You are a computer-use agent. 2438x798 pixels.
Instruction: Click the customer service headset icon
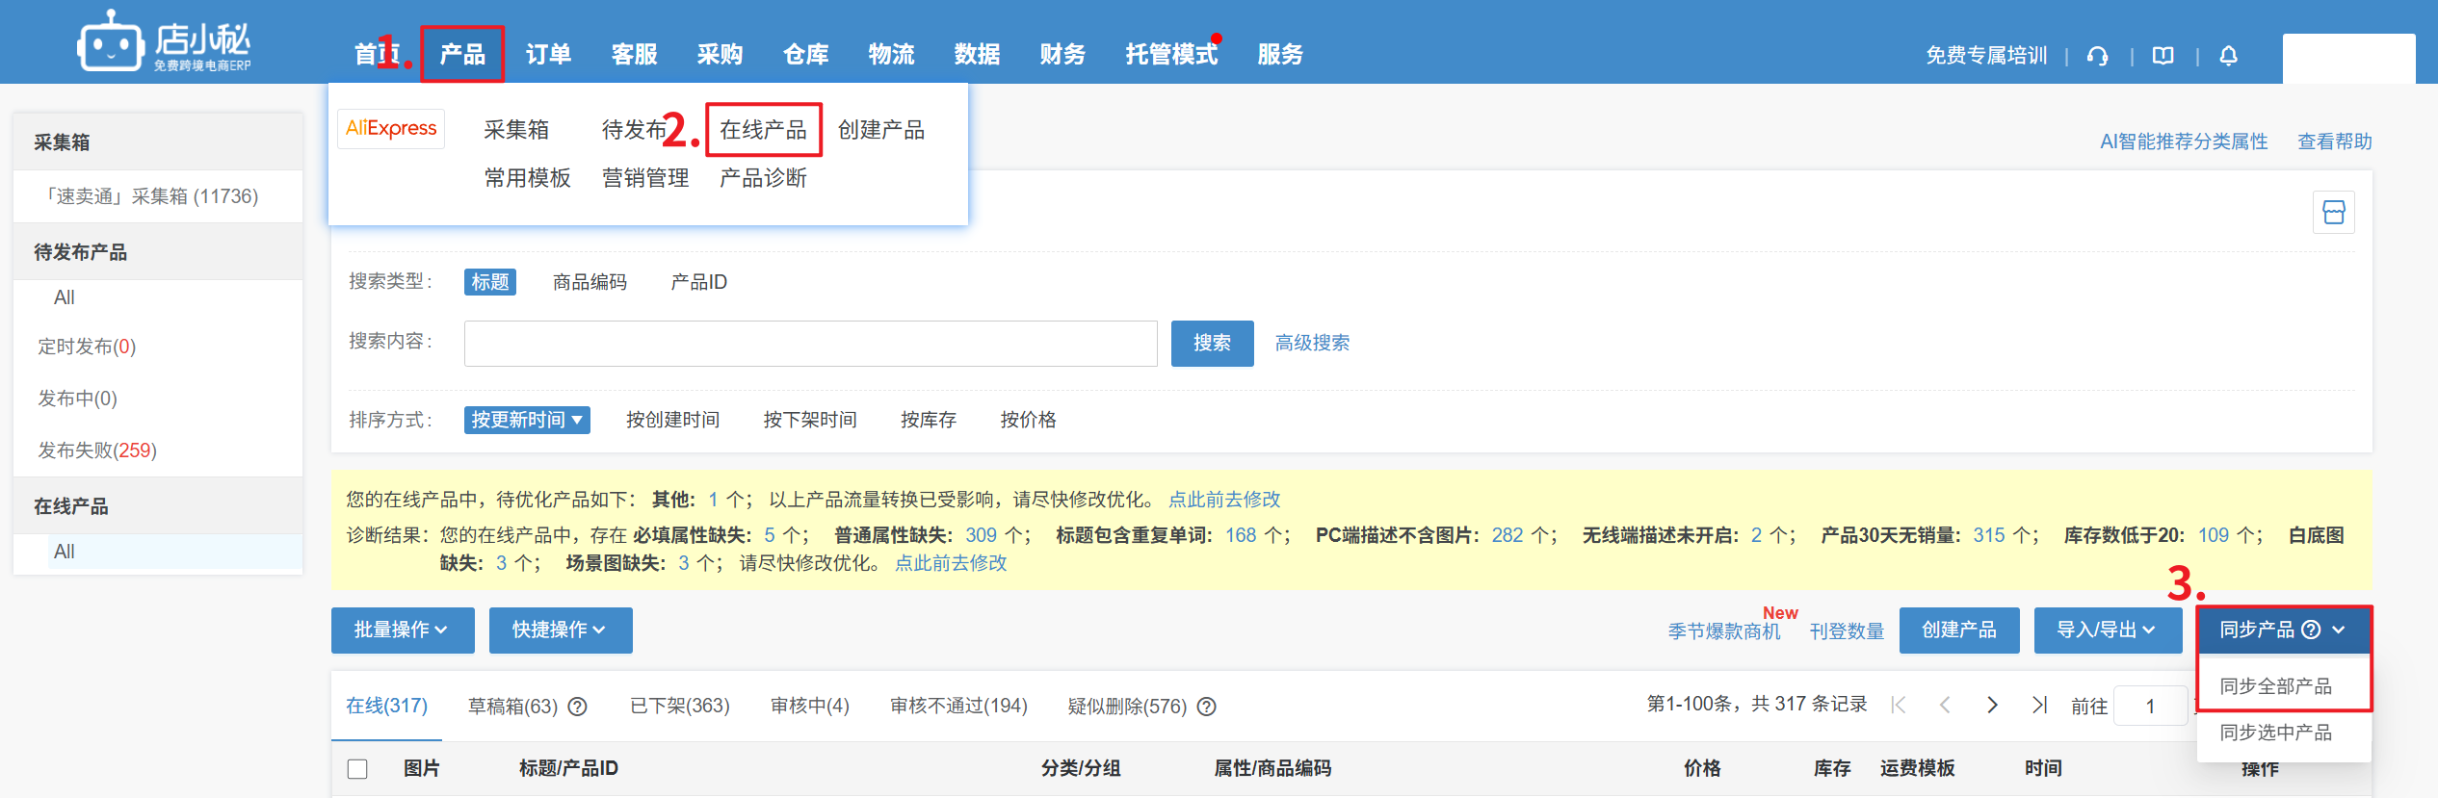2097,56
